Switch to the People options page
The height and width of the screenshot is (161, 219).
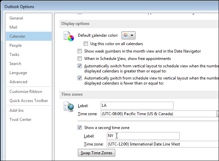click(x=15, y=45)
